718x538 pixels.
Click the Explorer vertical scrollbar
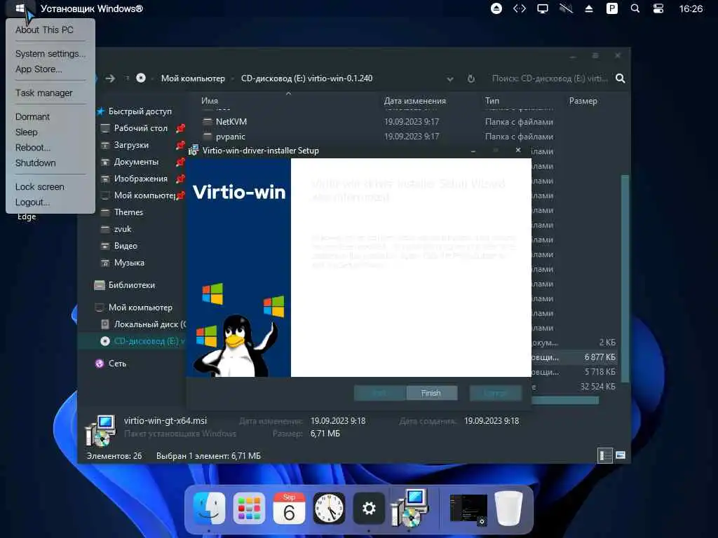pos(625,279)
